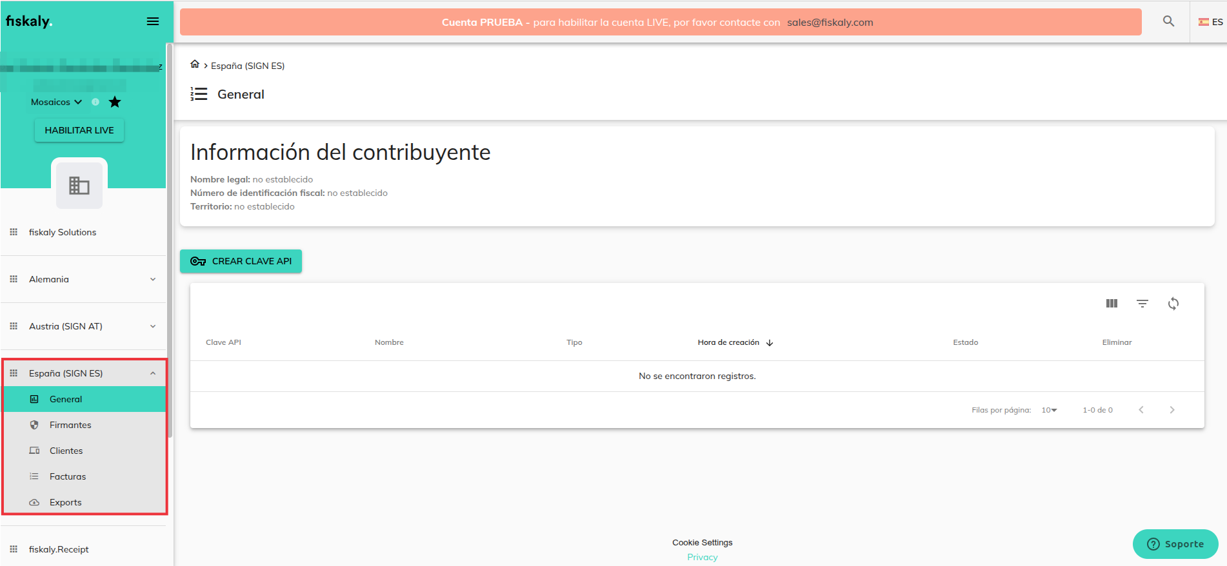The height and width of the screenshot is (566, 1227).
Task: Click the sidebar vertical scrollbar
Action: coord(170,240)
